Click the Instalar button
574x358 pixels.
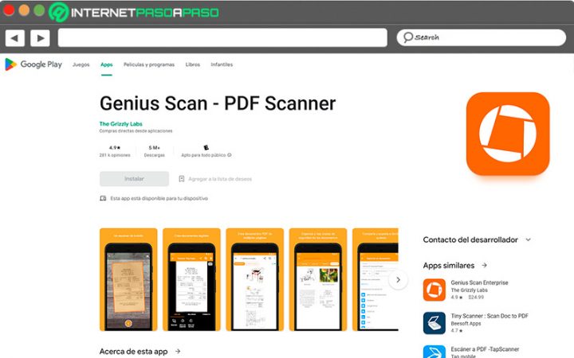(135, 179)
